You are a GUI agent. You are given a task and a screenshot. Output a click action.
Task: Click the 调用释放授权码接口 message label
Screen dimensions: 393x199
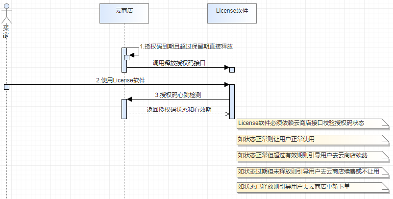[x=178, y=63]
